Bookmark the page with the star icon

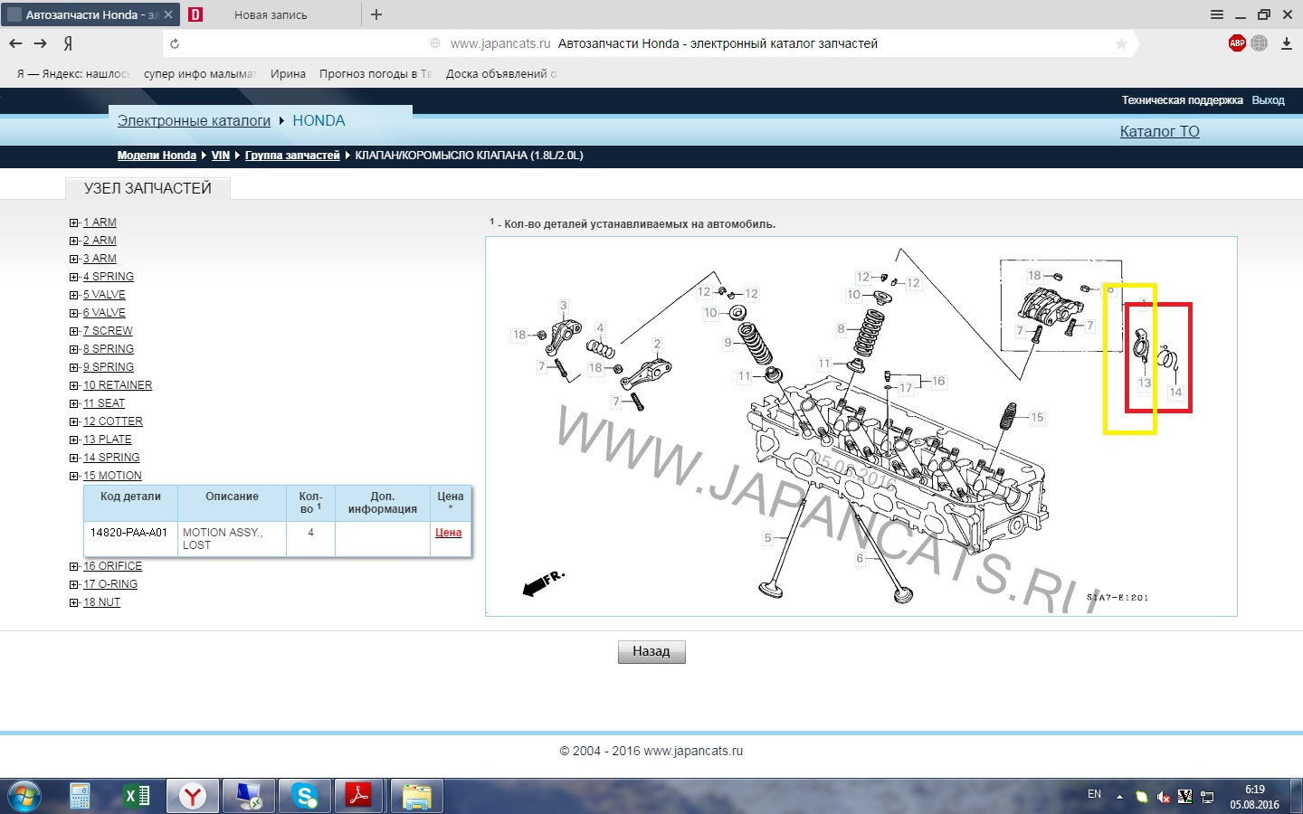(1121, 43)
